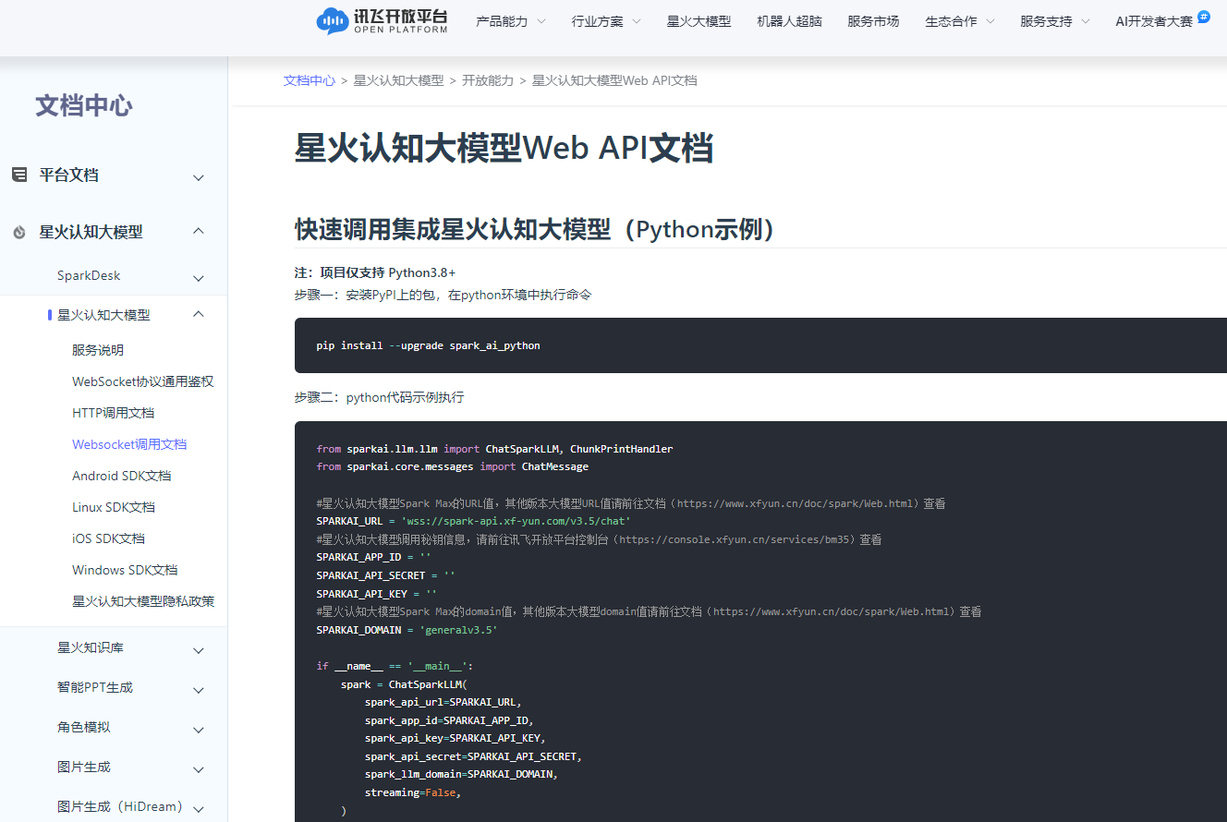Click the 角色模拟 sidebar label

[84, 727]
